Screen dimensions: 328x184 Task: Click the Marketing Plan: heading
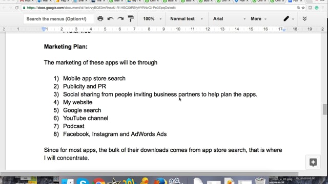pyautogui.click(x=66, y=47)
